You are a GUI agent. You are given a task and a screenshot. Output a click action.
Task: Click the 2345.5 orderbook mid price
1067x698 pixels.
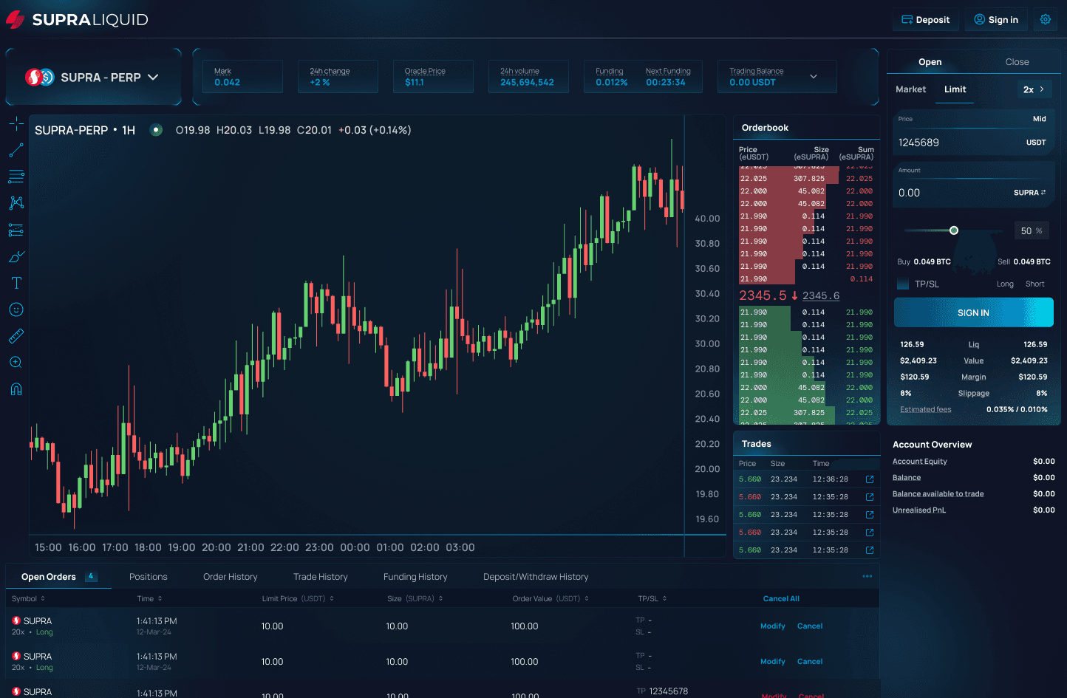pos(763,295)
